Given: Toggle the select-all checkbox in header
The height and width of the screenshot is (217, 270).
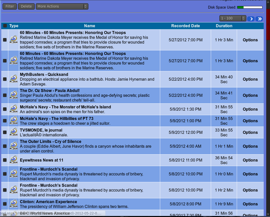Looking at the screenshot, I should click(x=5, y=26).
